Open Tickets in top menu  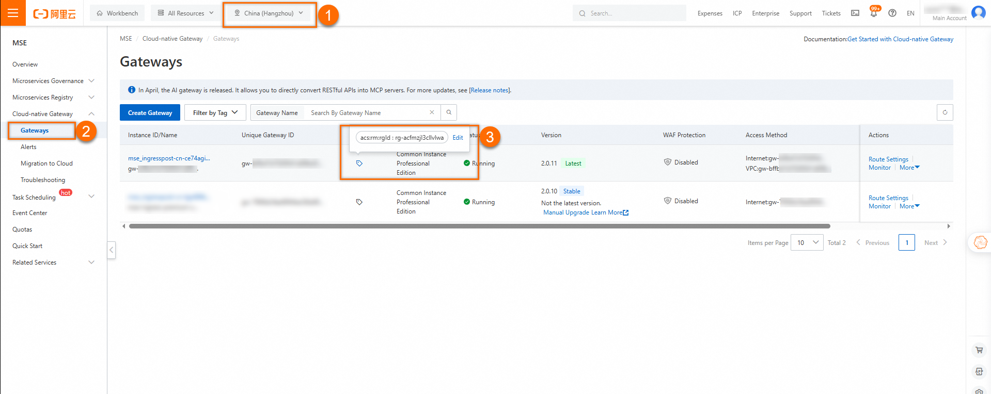click(x=831, y=13)
